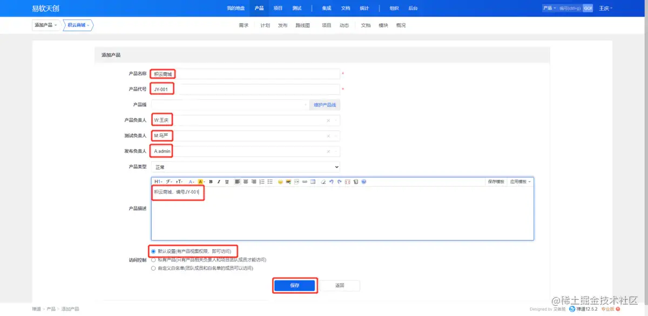Focus the 产品名称 input field
This screenshot has width=648, height=316.
(x=246, y=73)
